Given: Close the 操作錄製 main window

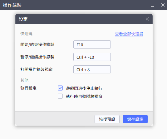Looking at the screenshot, I should click(163, 5).
